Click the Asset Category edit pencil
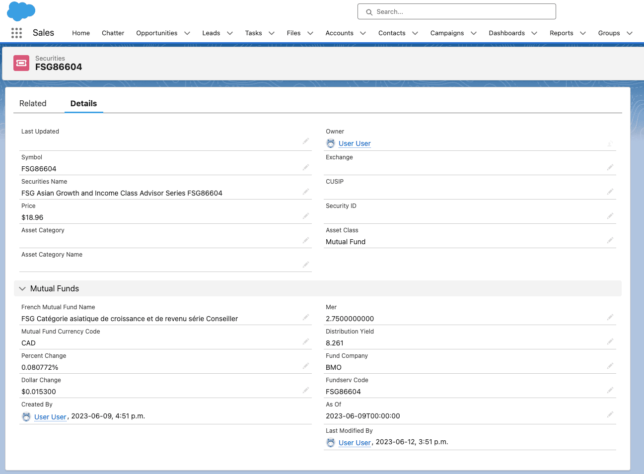The height and width of the screenshot is (474, 644). click(306, 240)
